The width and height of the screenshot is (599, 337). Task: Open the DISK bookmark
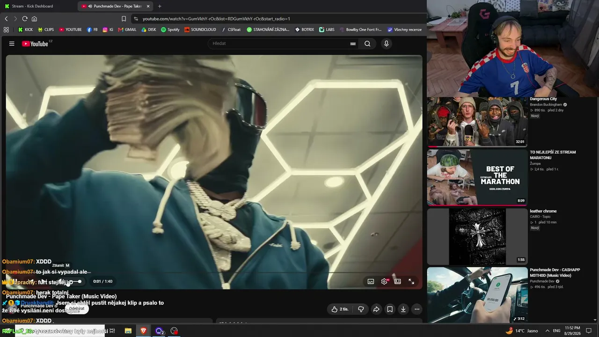click(149, 29)
